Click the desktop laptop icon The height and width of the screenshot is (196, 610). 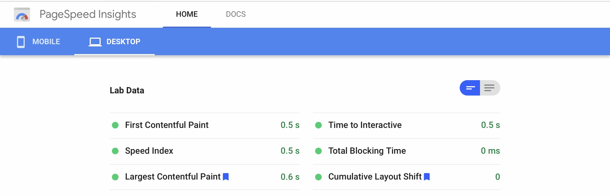[x=95, y=42]
